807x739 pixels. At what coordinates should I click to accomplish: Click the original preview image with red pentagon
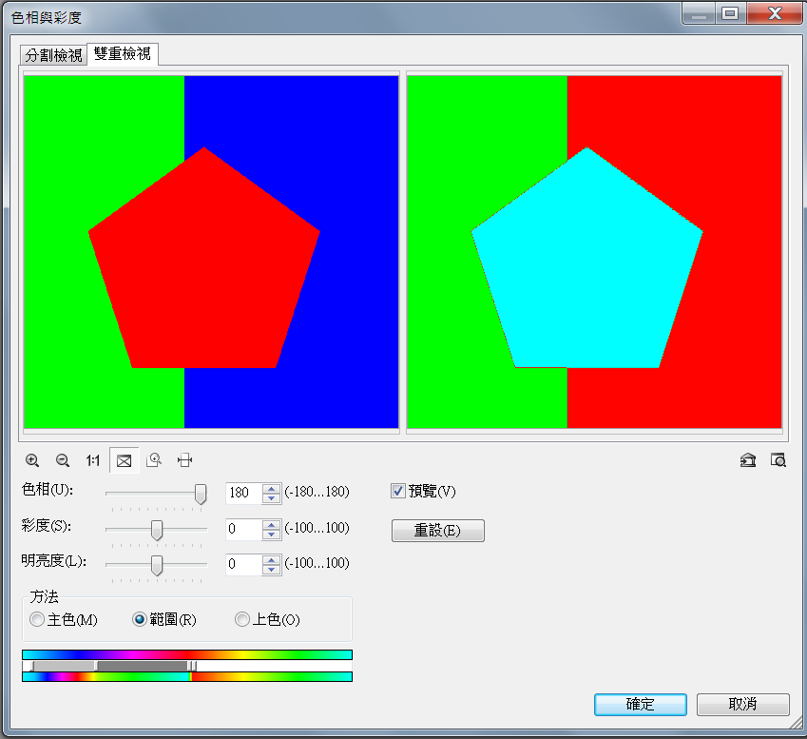coord(212,252)
